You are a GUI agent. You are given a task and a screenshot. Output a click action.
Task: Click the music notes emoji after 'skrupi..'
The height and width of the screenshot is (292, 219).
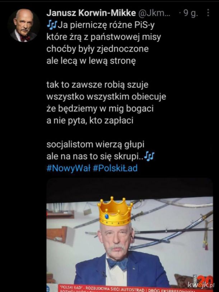coord(149,156)
